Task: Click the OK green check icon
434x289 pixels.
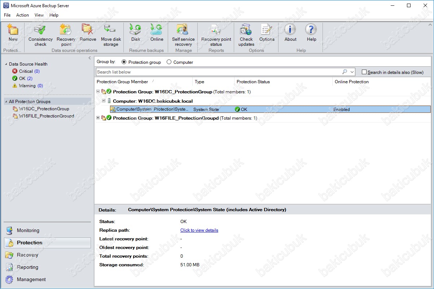Action: pyautogui.click(x=15, y=78)
